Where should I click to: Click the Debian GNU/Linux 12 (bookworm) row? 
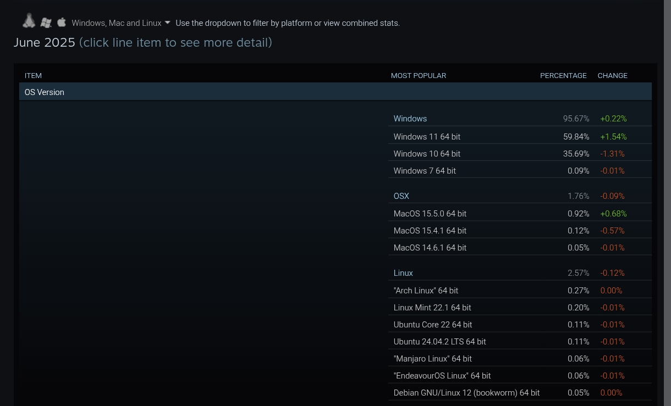coord(520,392)
